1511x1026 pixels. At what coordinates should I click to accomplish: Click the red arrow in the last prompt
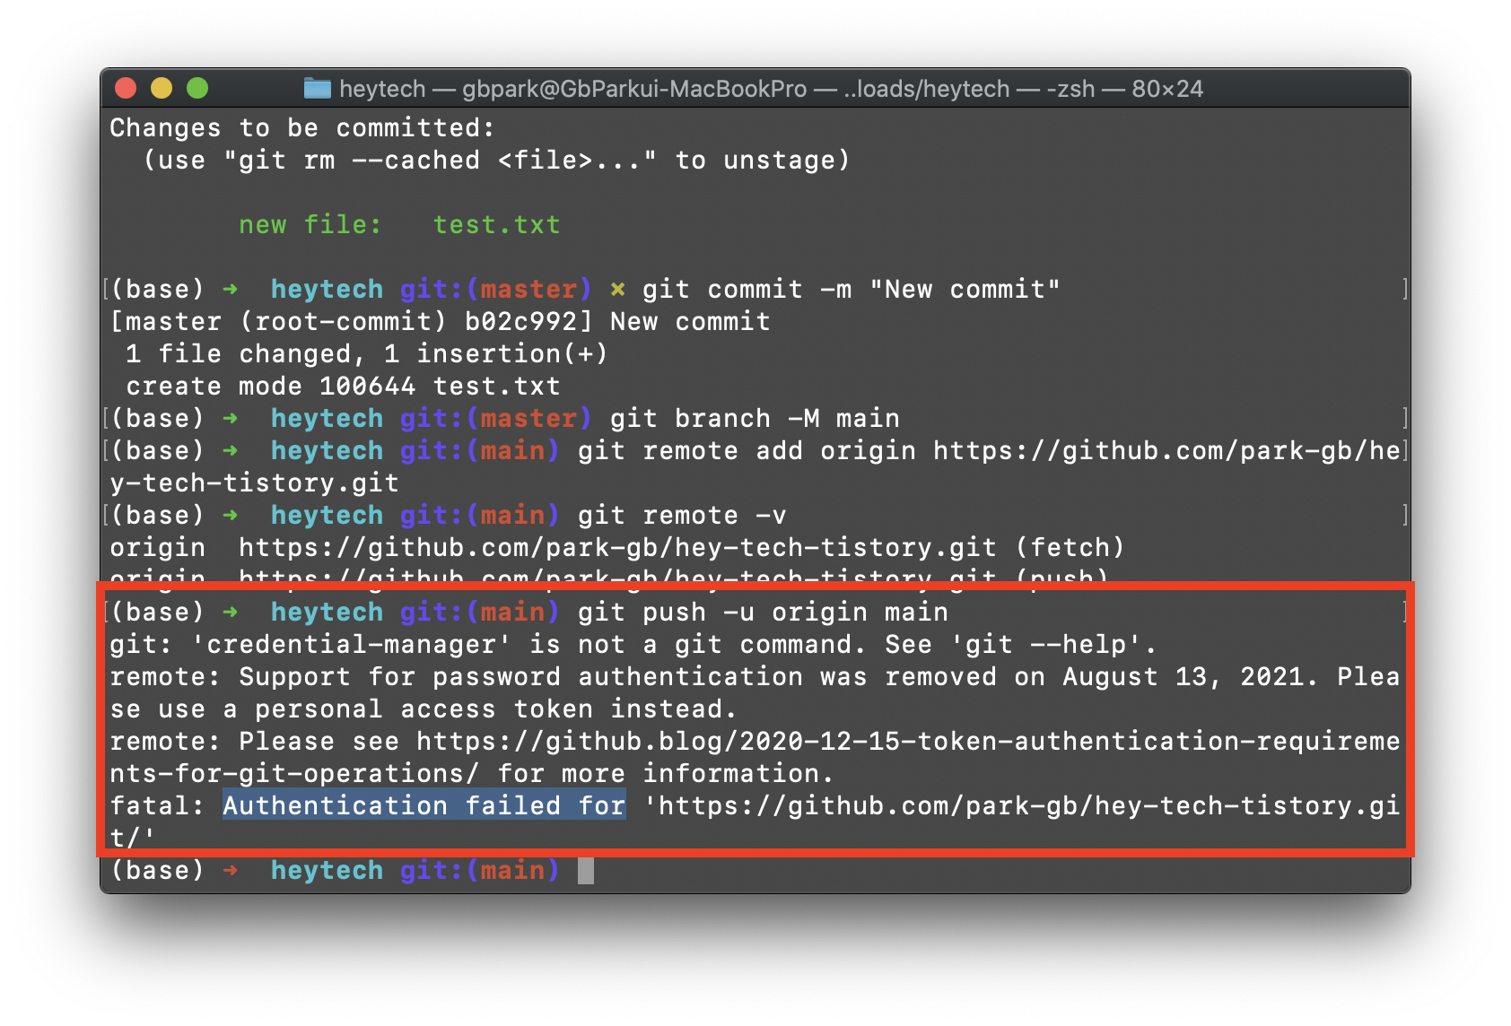pos(231,870)
